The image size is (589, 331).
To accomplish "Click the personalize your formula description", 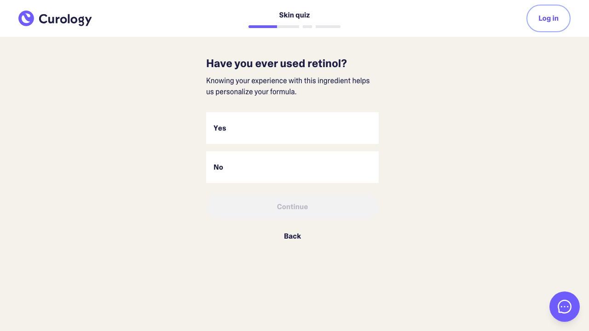I will click(x=288, y=86).
